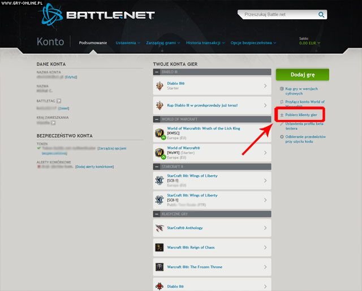Click the Konto heading
This screenshot has width=362, height=291.
[x=50, y=42]
